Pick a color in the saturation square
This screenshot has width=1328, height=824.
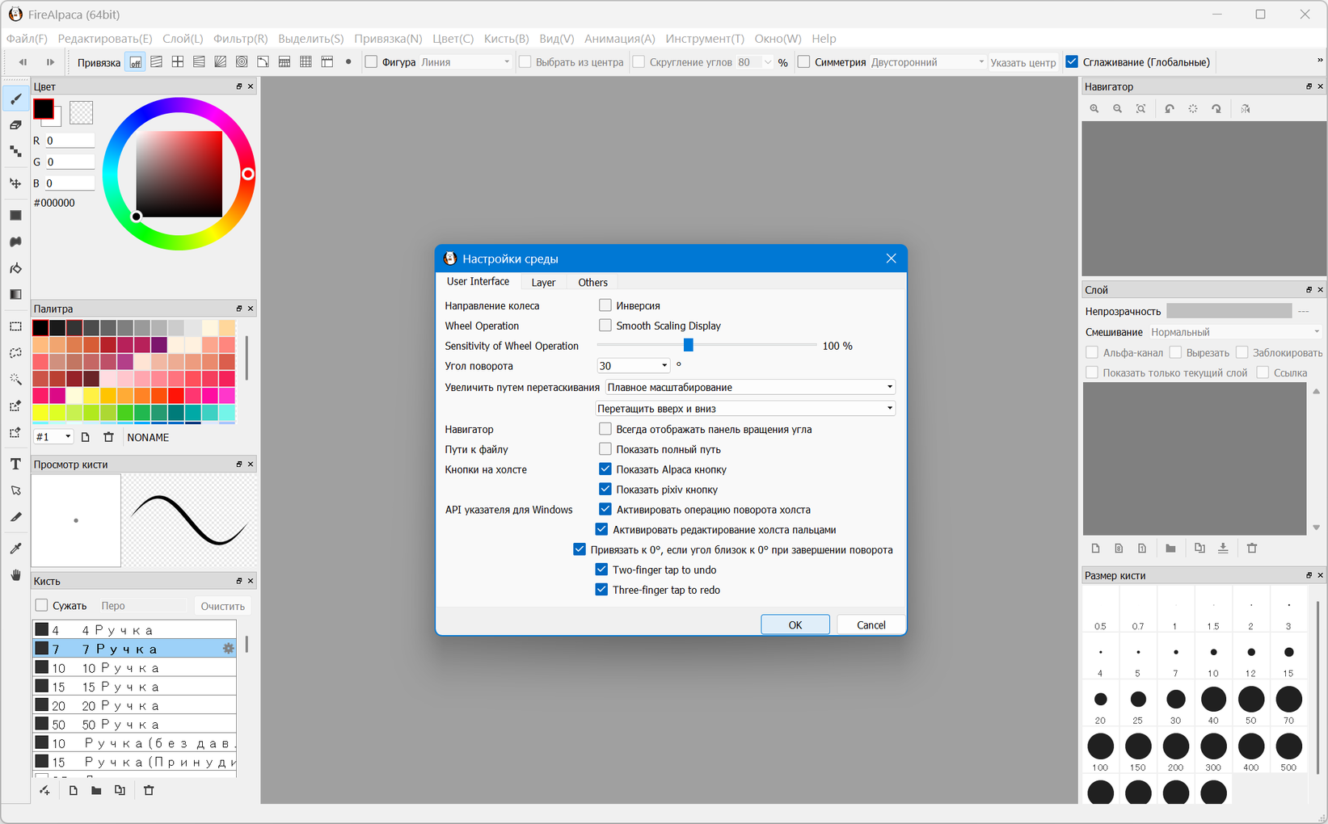tap(179, 174)
